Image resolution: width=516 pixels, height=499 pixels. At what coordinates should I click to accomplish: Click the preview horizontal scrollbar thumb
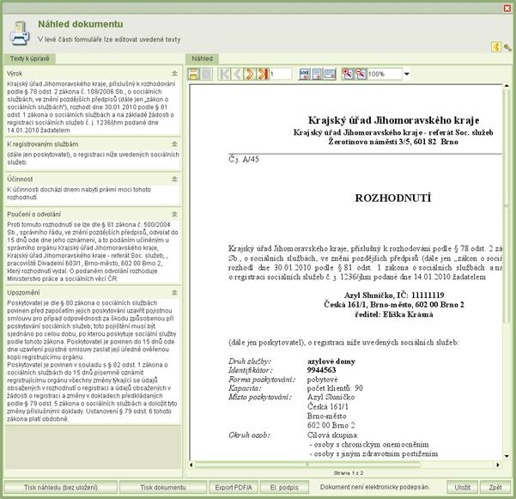[x=307, y=465]
